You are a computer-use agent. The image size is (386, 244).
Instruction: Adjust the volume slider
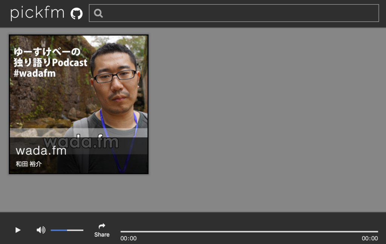click(x=67, y=230)
